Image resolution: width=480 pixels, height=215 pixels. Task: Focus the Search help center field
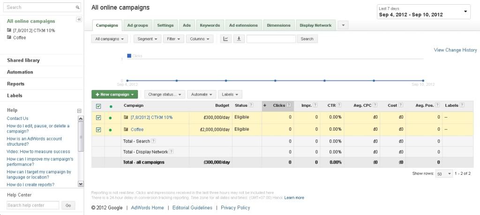(33, 205)
